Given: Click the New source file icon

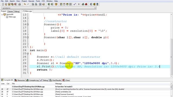Looking at the screenshot, I should pos(3,4).
